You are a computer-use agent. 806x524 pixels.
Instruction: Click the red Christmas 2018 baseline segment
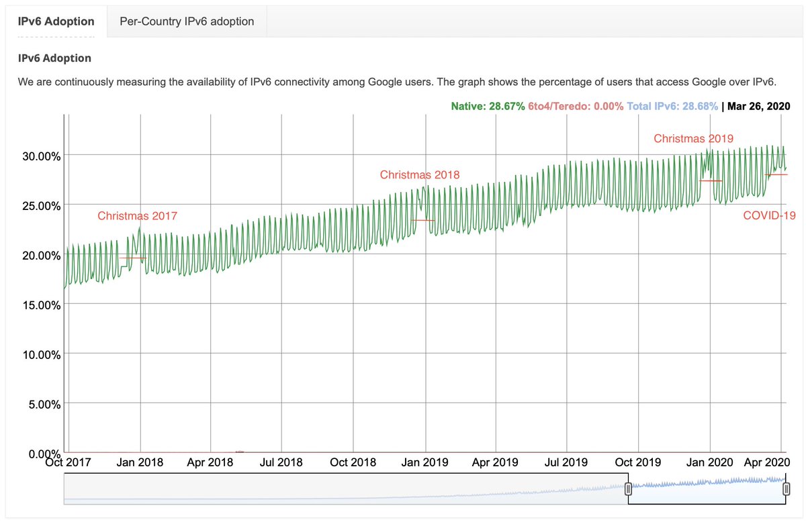(423, 219)
